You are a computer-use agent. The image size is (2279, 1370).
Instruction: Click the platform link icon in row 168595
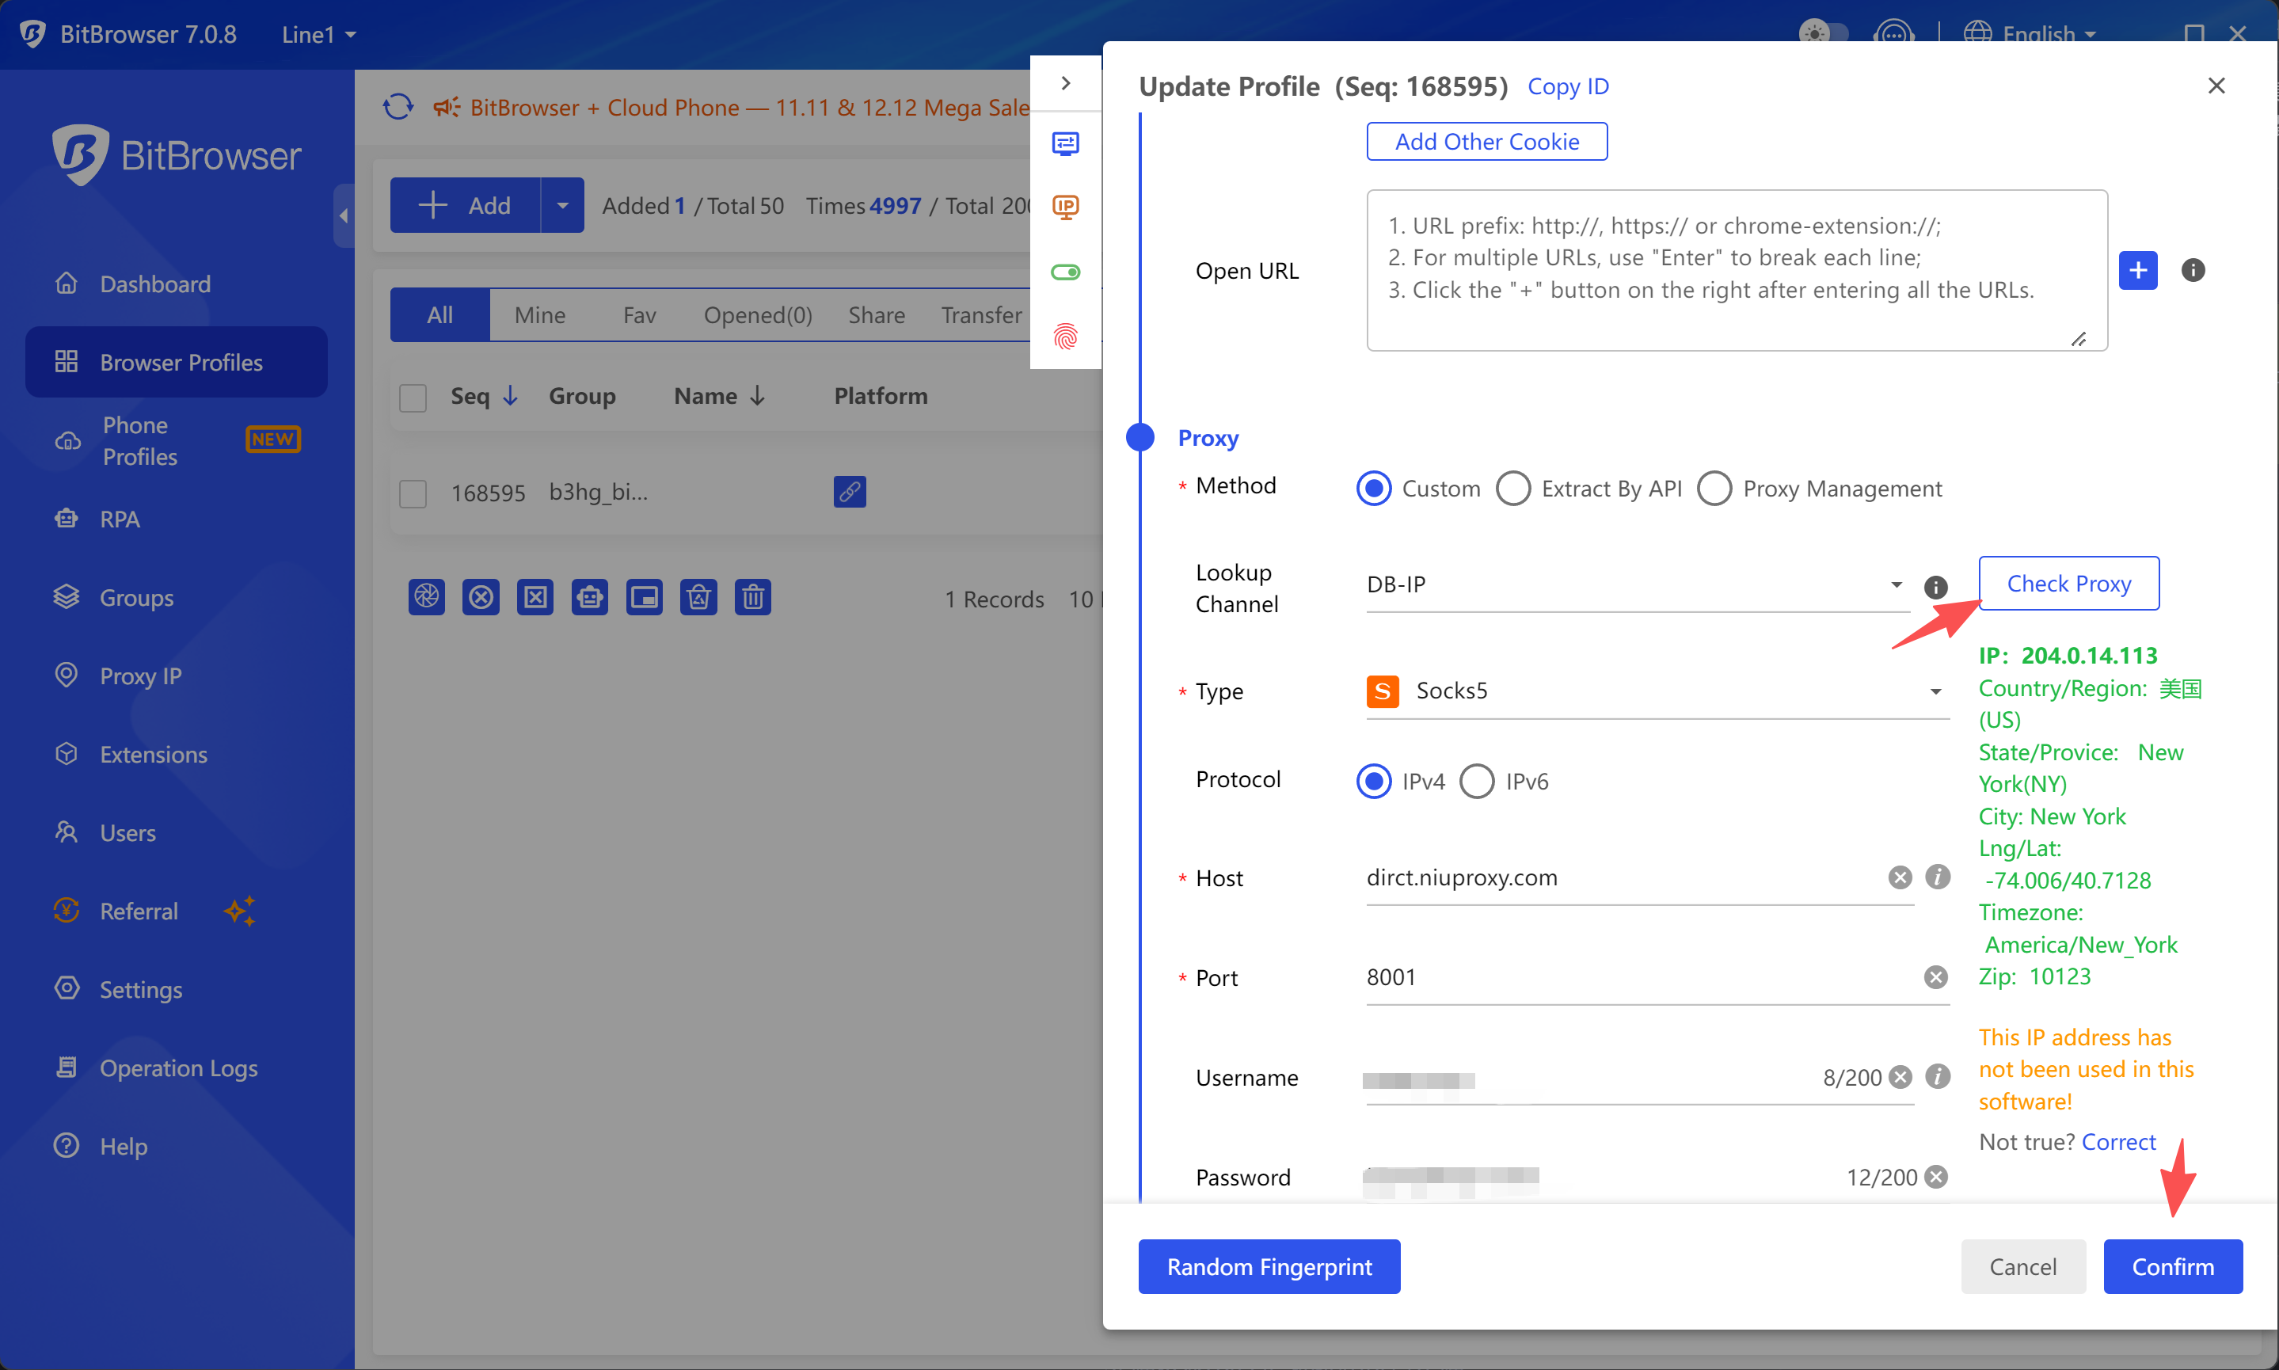coord(849,491)
